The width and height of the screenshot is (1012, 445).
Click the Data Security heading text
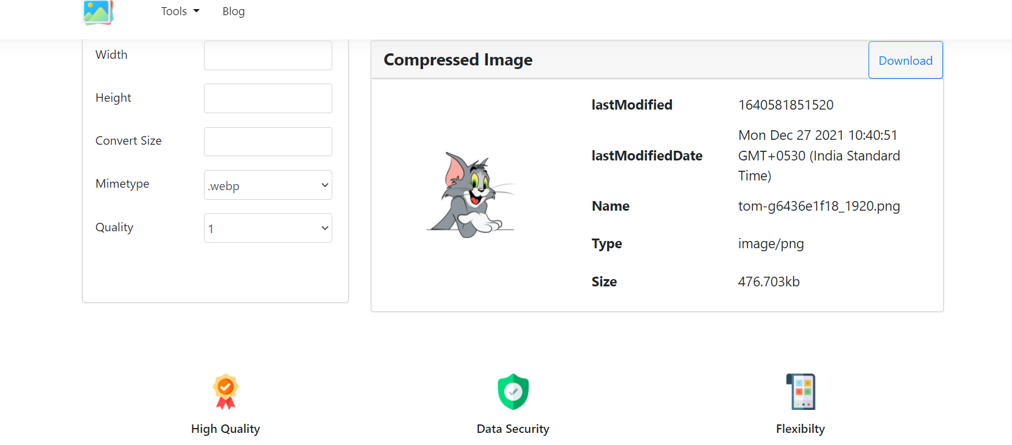click(513, 429)
